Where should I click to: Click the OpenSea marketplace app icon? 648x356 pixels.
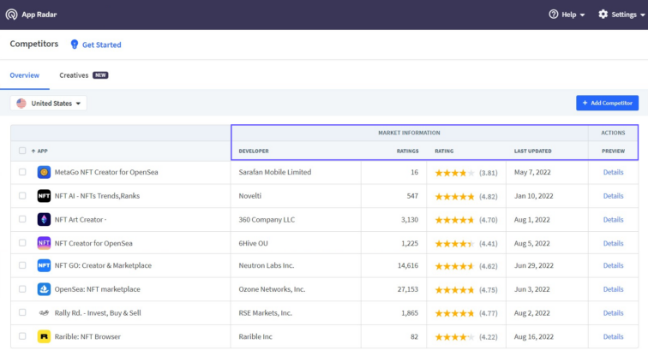[x=44, y=289]
